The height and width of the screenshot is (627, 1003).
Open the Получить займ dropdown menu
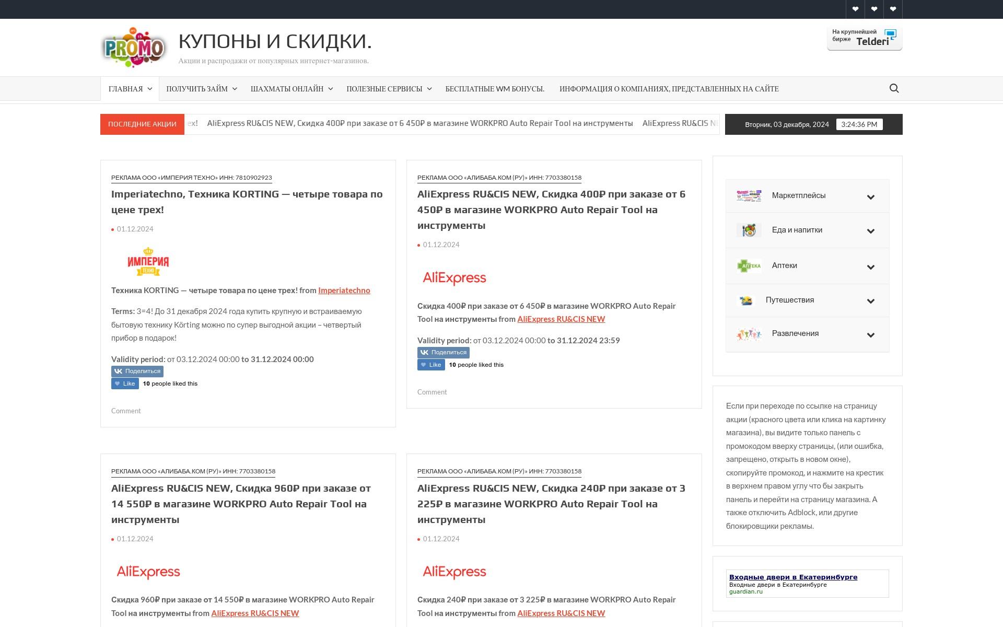[x=201, y=89]
